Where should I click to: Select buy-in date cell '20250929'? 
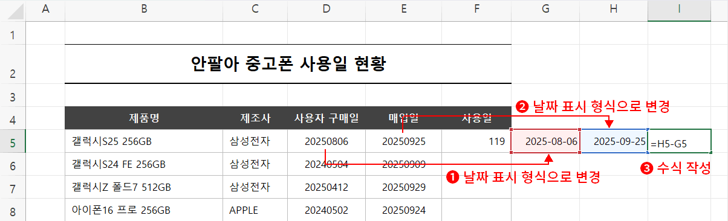pyautogui.click(x=403, y=187)
